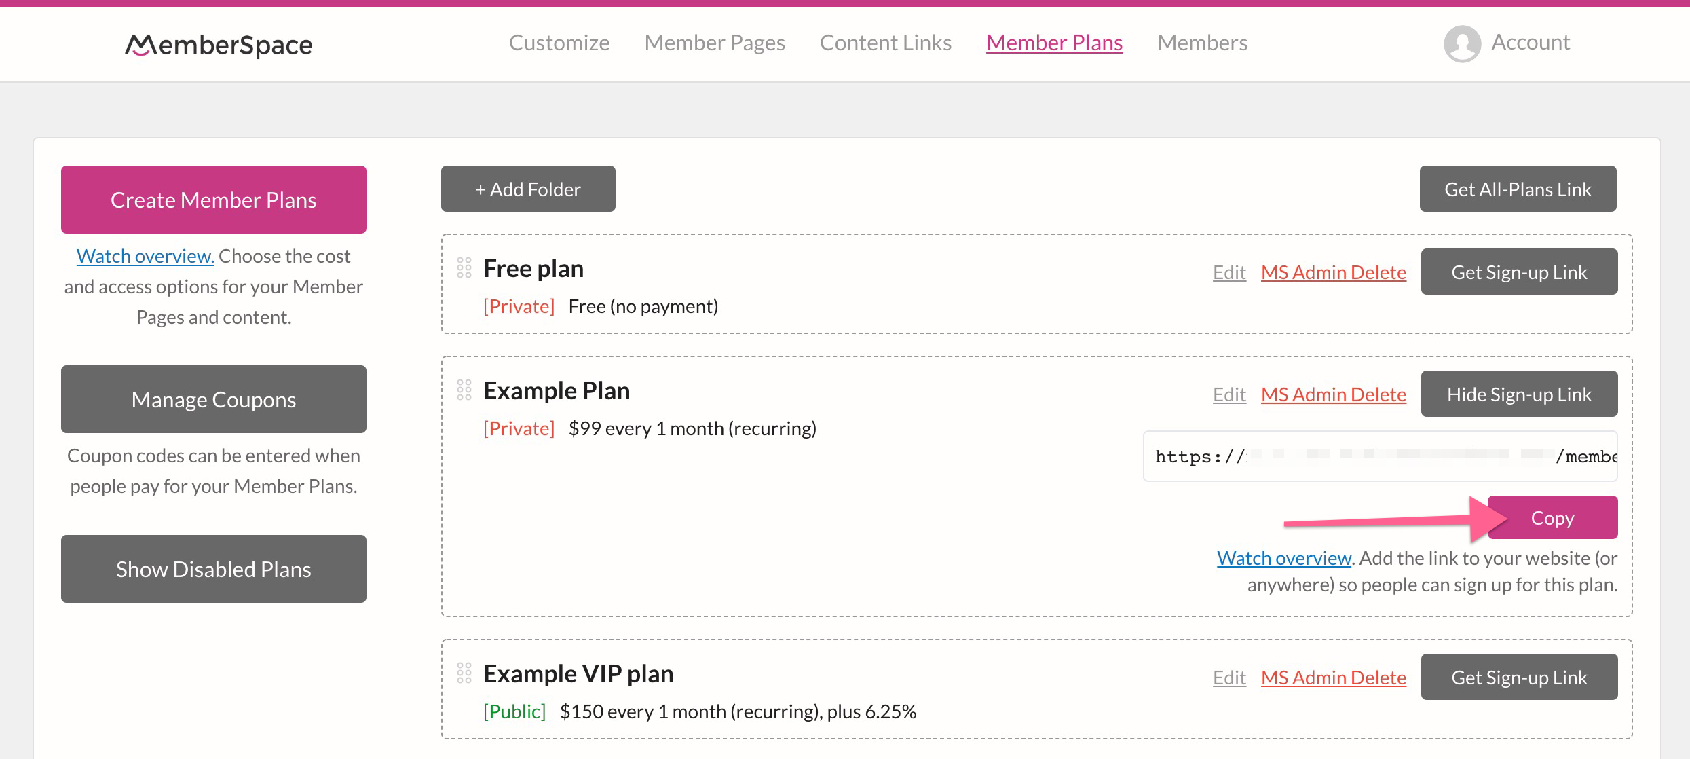The height and width of the screenshot is (759, 1690).
Task: Get the All-Plans Link
Action: pyautogui.click(x=1518, y=189)
